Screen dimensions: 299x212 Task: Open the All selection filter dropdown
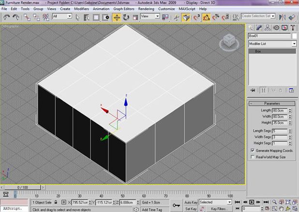tap(62, 16)
